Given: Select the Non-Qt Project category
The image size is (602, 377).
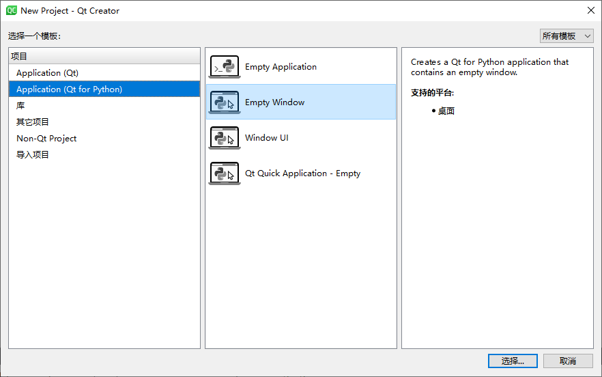Looking at the screenshot, I should pyautogui.click(x=104, y=139).
